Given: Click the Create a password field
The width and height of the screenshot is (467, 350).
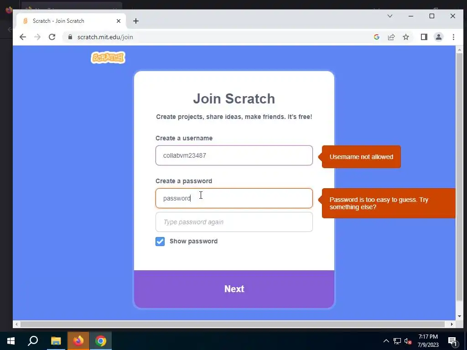Looking at the screenshot, I should coord(234,198).
